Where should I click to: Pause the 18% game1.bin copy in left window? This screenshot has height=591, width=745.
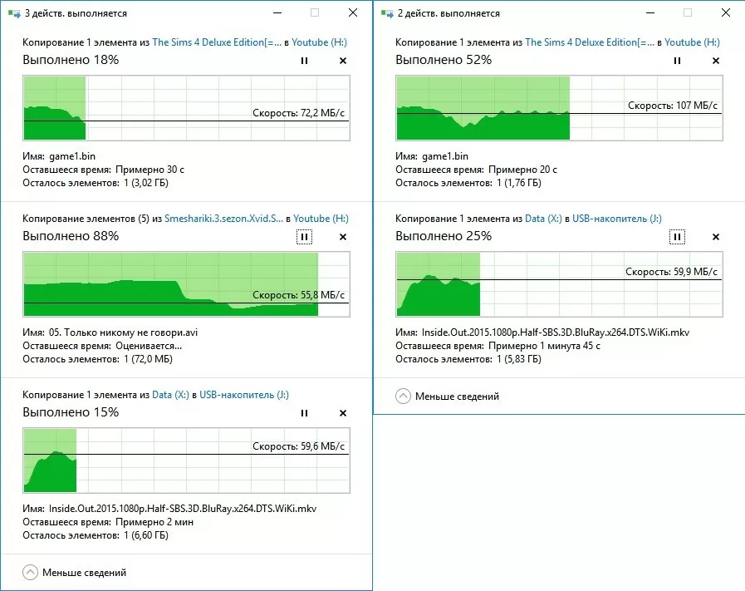304,61
